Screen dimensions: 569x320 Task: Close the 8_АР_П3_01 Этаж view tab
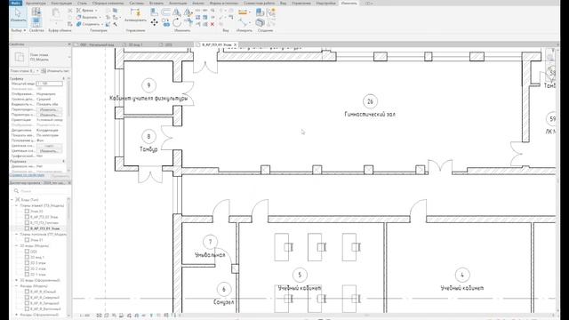click(235, 44)
